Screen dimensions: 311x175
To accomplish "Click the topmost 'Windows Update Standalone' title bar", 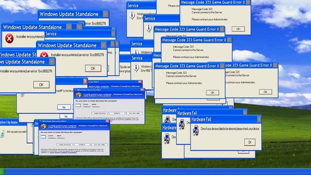I will pos(73,14).
